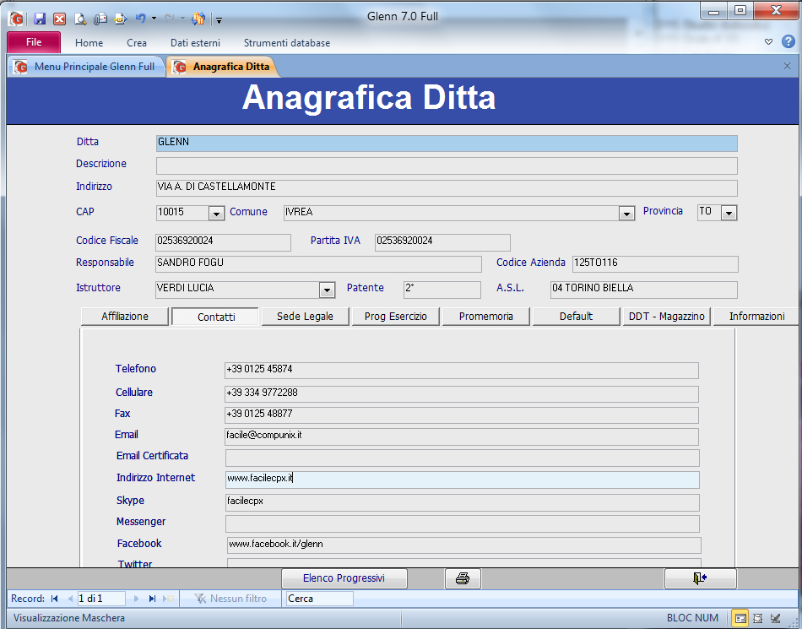Image resolution: width=802 pixels, height=629 pixels.
Task: Click the Patente field
Action: 442,290
